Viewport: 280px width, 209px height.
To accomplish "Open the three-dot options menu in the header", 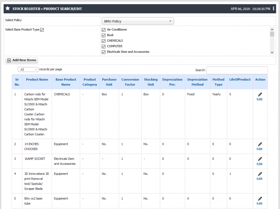I will click(273, 9).
